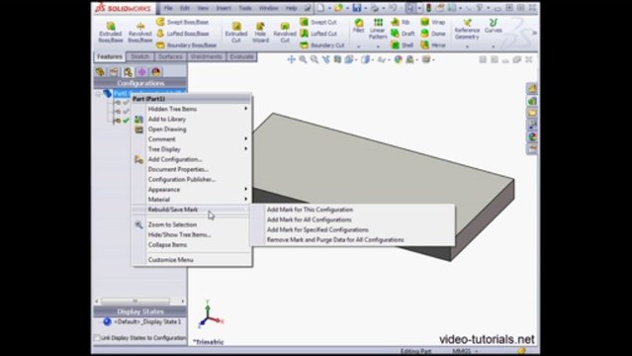
Task: Select the Extruded Cut tool
Action: tap(236, 33)
